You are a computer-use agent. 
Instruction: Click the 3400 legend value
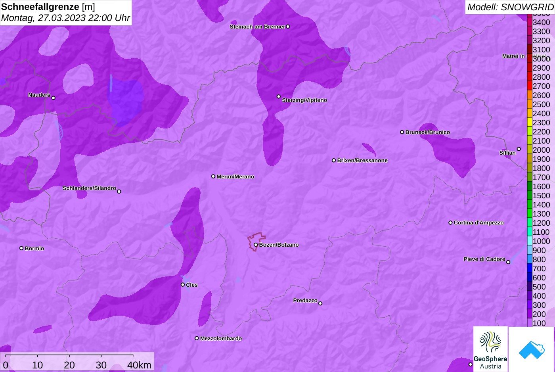[542, 22]
